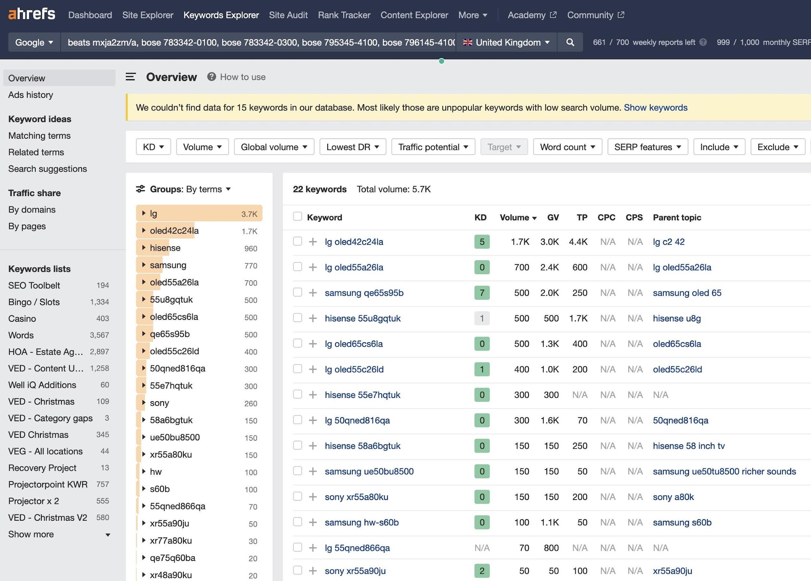811x581 pixels.
Task: Toggle checkbox for lg oled42c24la keyword
Action: tap(296, 241)
